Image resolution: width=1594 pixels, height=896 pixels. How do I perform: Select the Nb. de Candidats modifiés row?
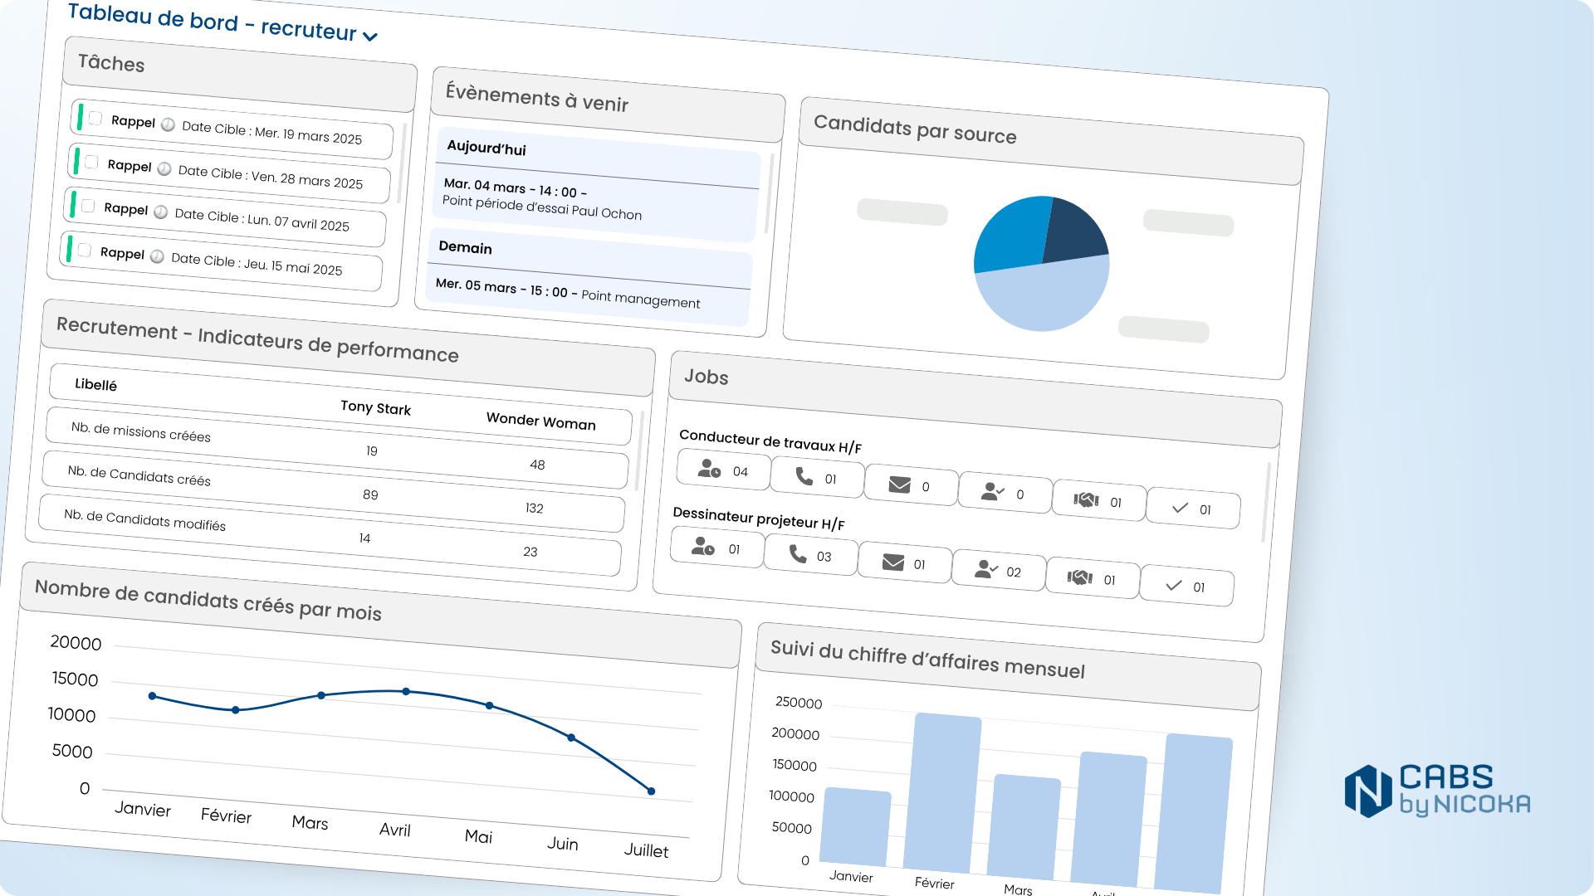pyautogui.click(x=330, y=535)
